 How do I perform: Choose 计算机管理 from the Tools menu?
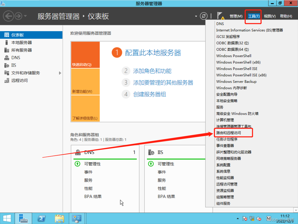(x=225, y=120)
